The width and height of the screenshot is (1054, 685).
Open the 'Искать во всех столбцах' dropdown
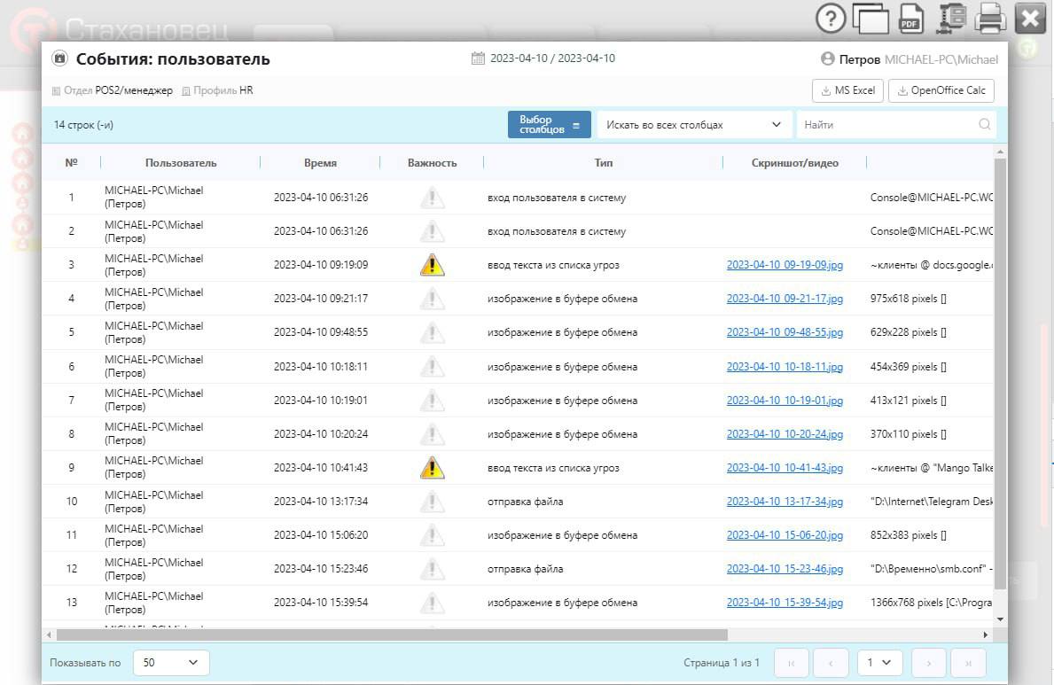[x=693, y=125]
